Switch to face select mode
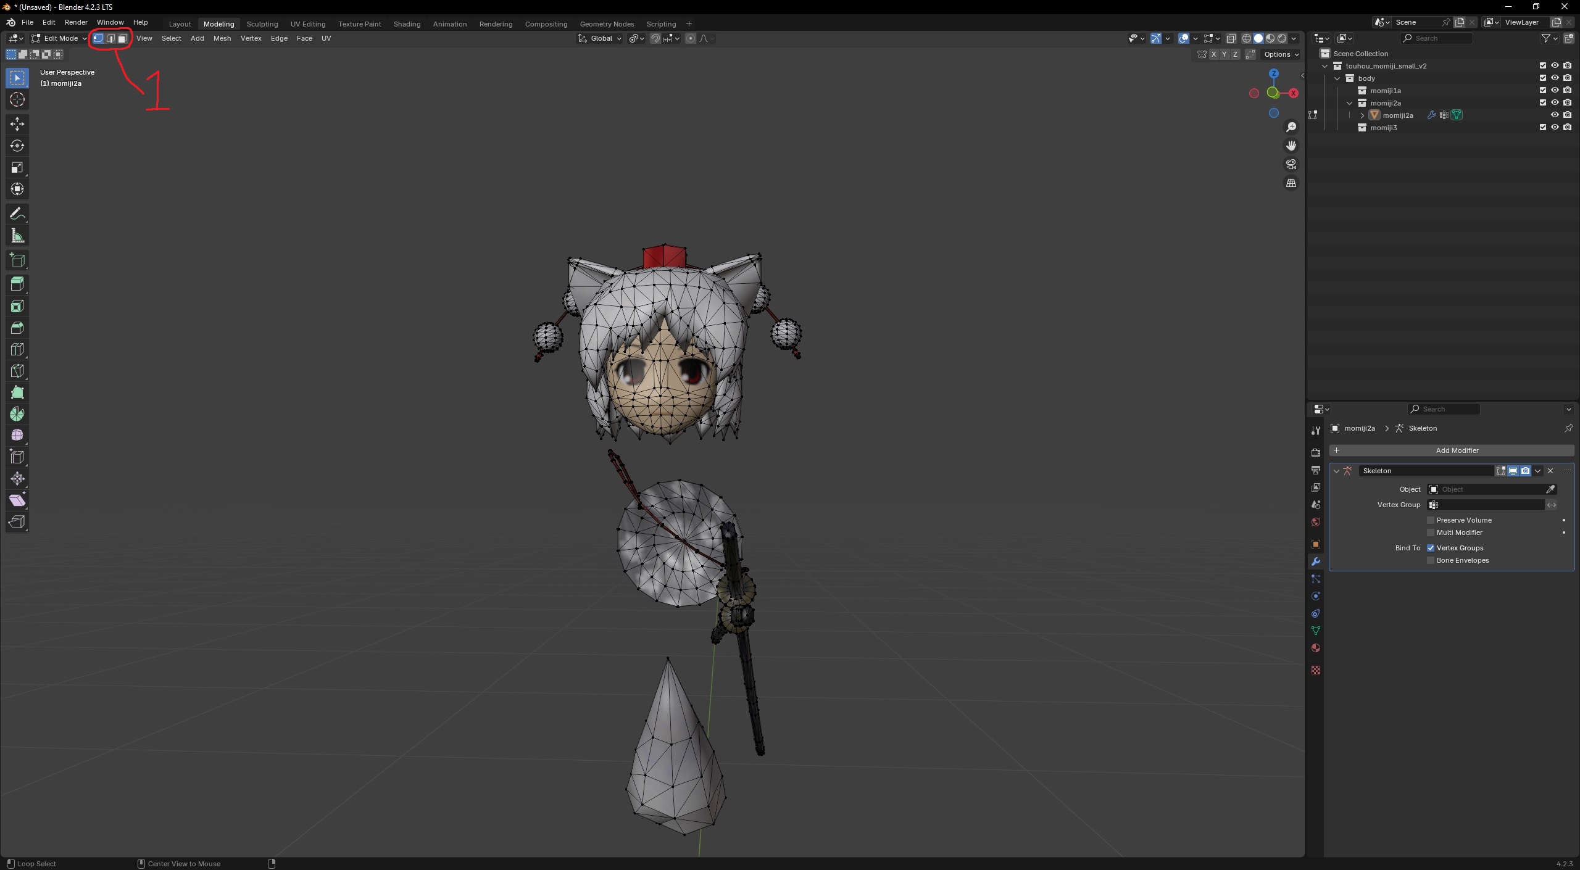This screenshot has height=870, width=1580. pos(122,38)
